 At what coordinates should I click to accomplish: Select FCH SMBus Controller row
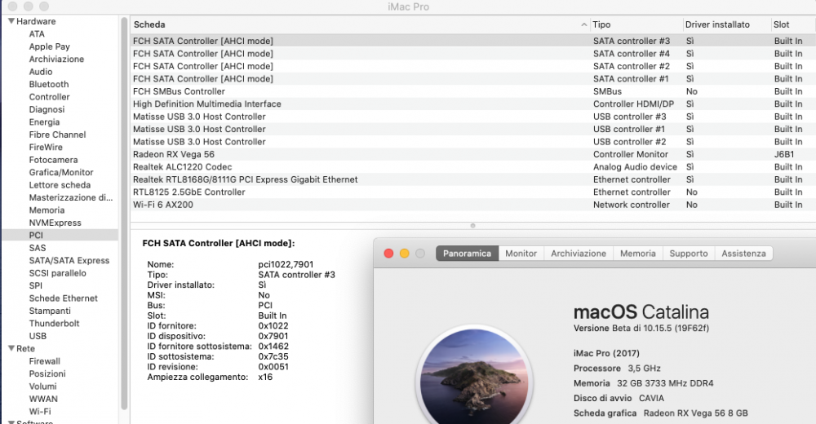click(472, 91)
